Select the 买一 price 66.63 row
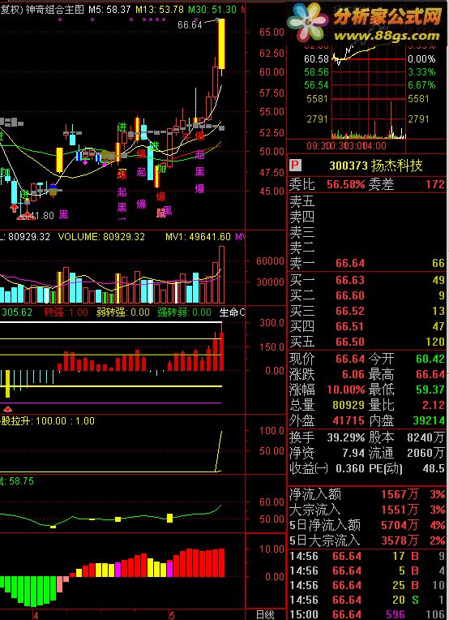The height and width of the screenshot is (620, 449). point(368,280)
